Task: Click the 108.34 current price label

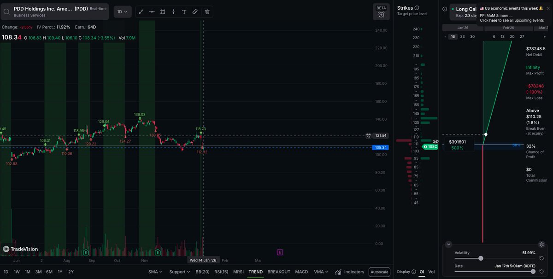Action: pyautogui.click(x=380, y=148)
